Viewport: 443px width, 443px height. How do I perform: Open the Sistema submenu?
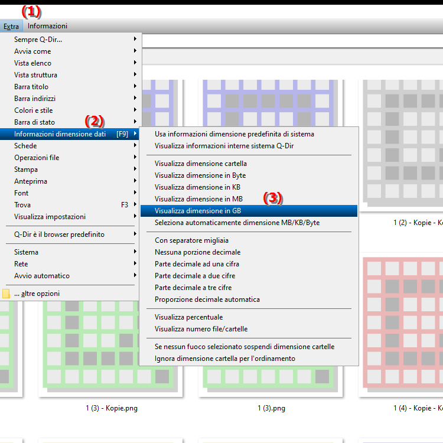69,252
